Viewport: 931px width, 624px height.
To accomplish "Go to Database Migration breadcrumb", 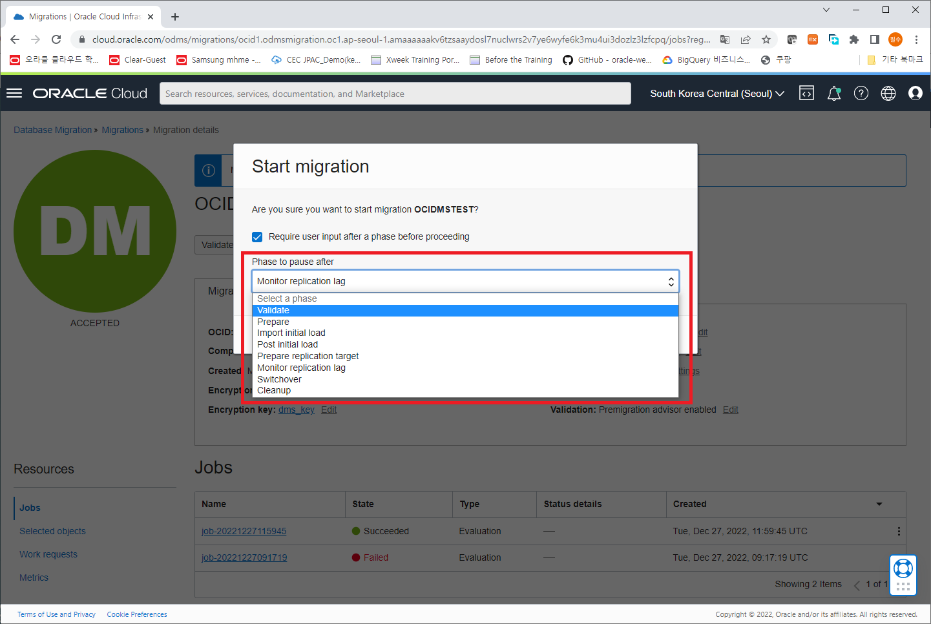I will tap(52, 130).
